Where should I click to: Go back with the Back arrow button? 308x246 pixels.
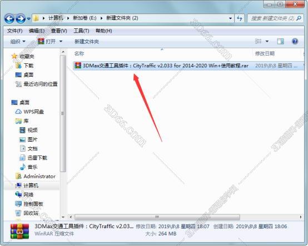[9, 19]
